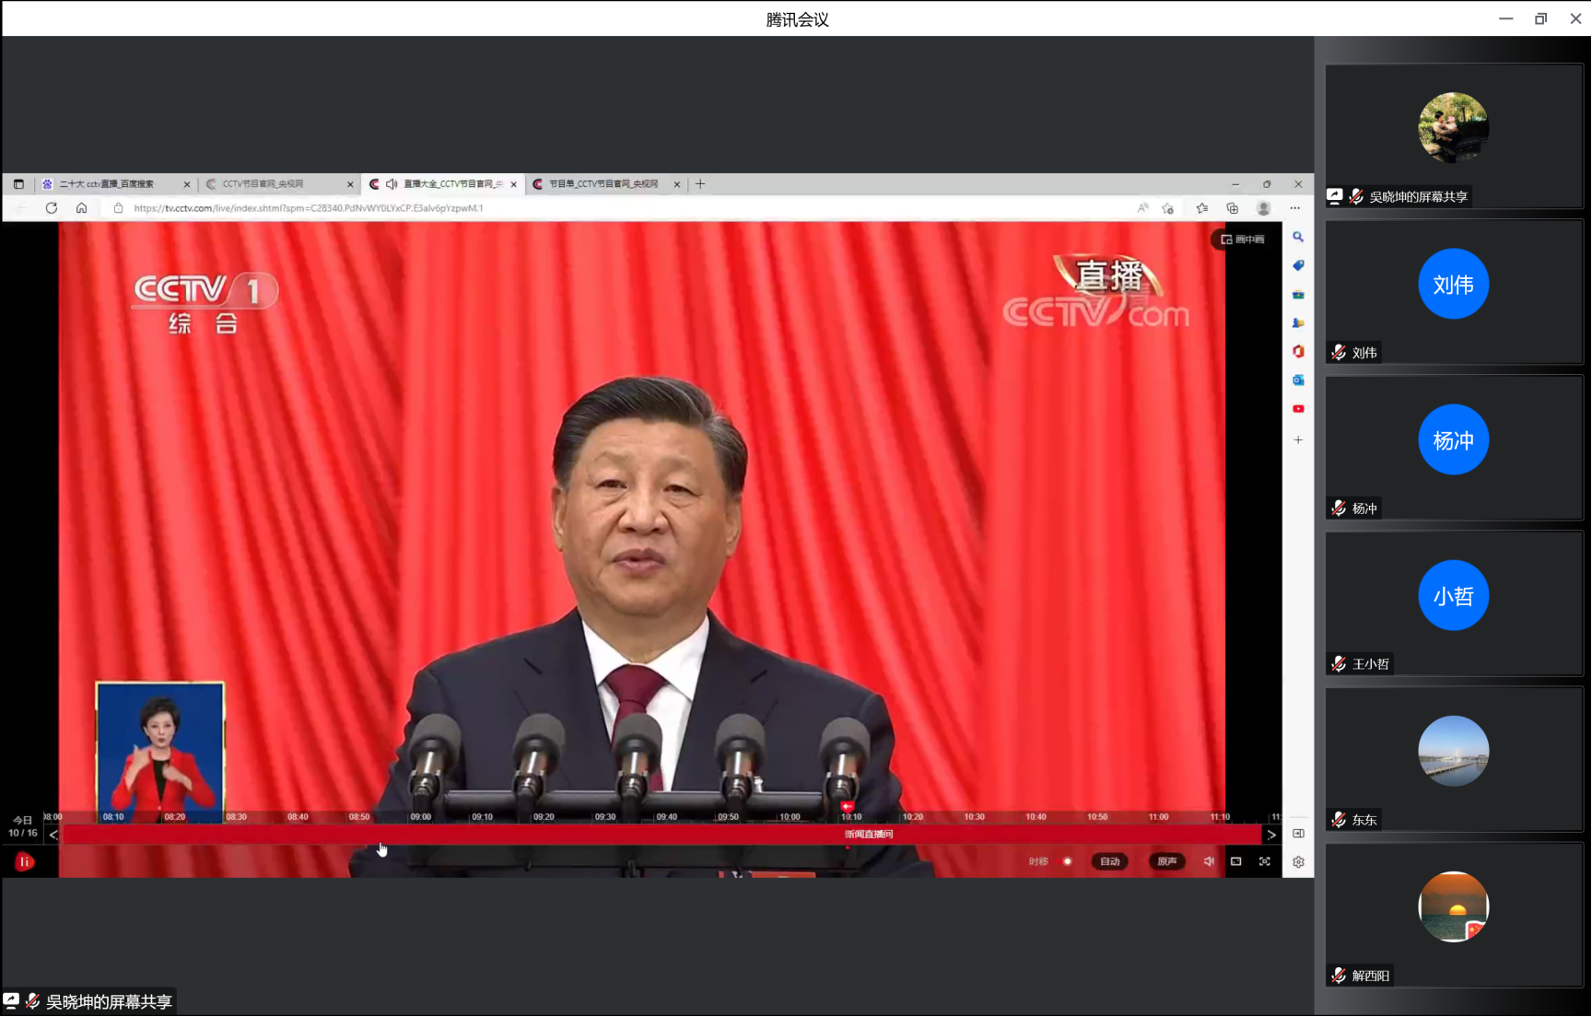Viewport: 1592px width, 1017px height.
Task: Open browser profile avatar
Action: 1264,208
